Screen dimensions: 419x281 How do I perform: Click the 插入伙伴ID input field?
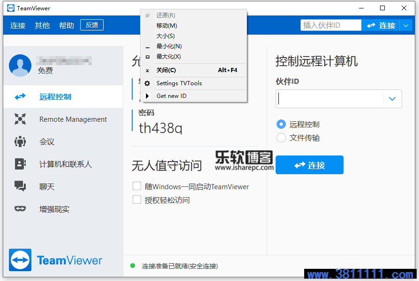(330, 25)
